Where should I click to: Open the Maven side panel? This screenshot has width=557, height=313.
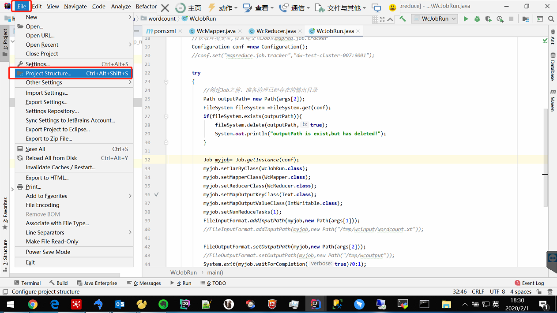click(552, 100)
